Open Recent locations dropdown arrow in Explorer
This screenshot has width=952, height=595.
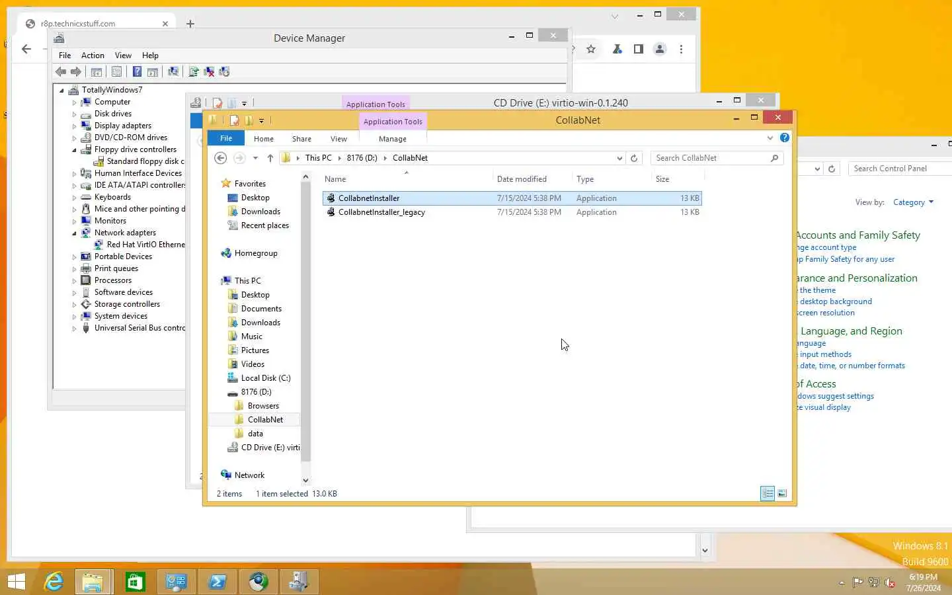tap(255, 158)
